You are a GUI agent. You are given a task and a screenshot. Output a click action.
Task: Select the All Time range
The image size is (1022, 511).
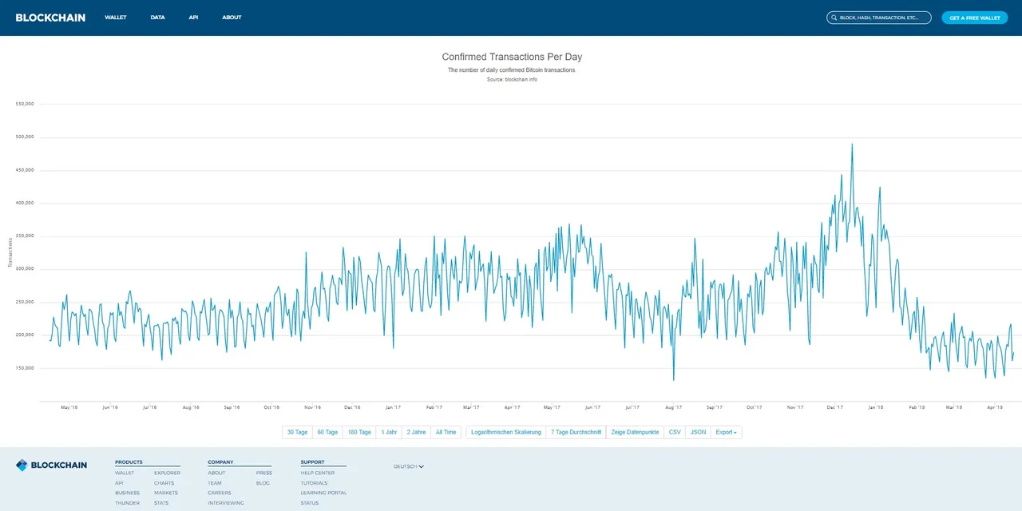click(446, 432)
